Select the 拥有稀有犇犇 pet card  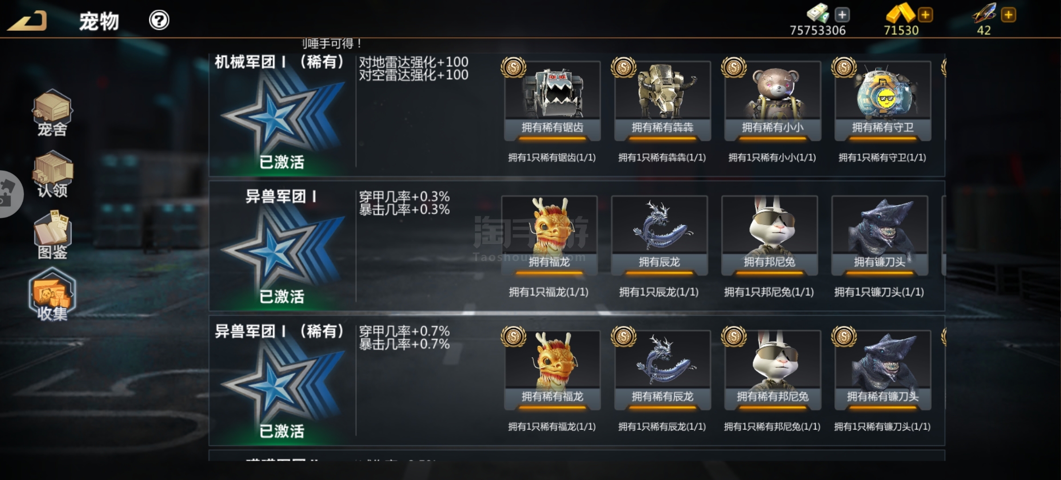[x=662, y=101]
